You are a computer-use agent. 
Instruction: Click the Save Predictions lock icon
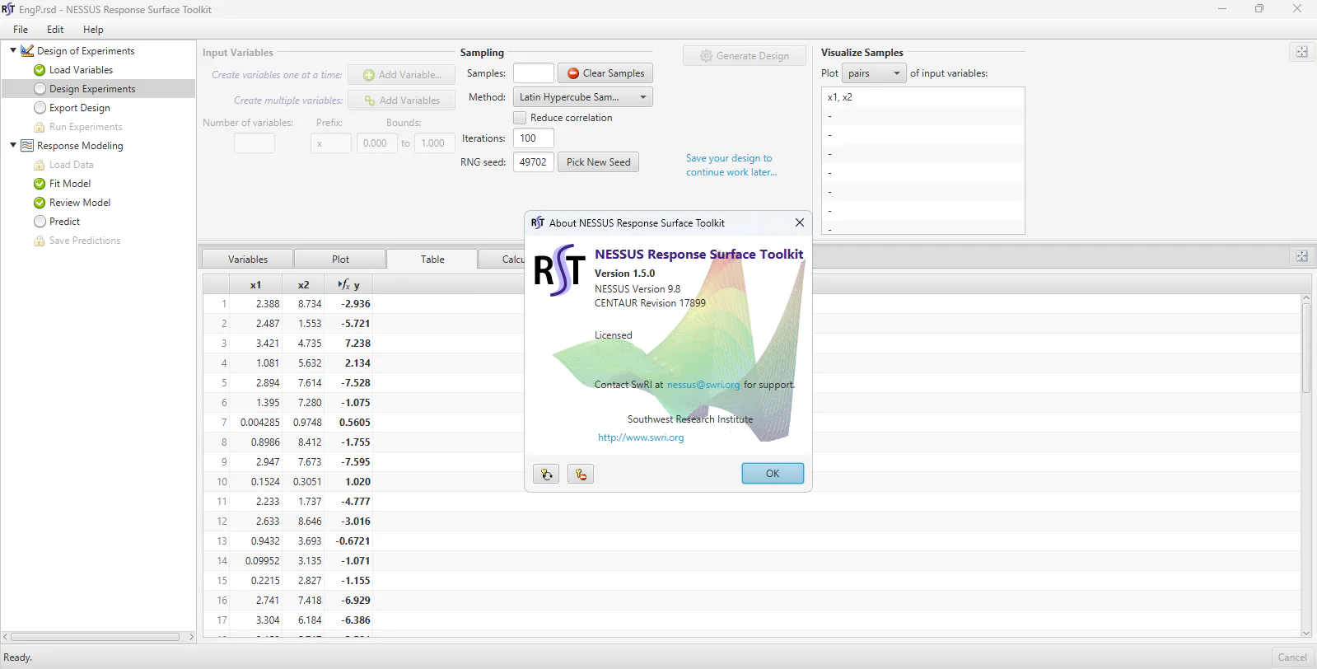(x=39, y=241)
